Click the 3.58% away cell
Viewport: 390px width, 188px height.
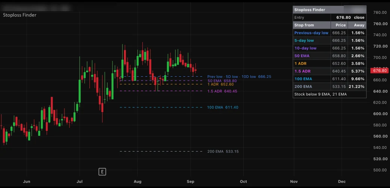[x=358, y=64]
